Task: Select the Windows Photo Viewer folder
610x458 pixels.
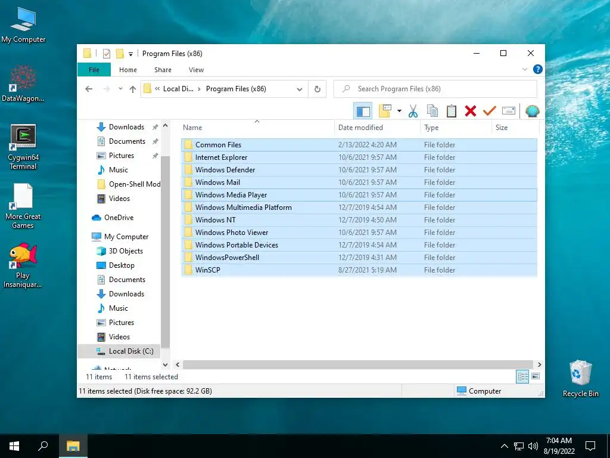Action: tap(359, 232)
